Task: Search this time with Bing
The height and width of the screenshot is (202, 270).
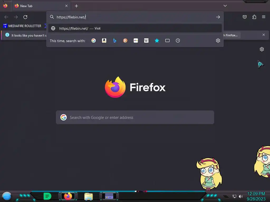Action: point(115,41)
